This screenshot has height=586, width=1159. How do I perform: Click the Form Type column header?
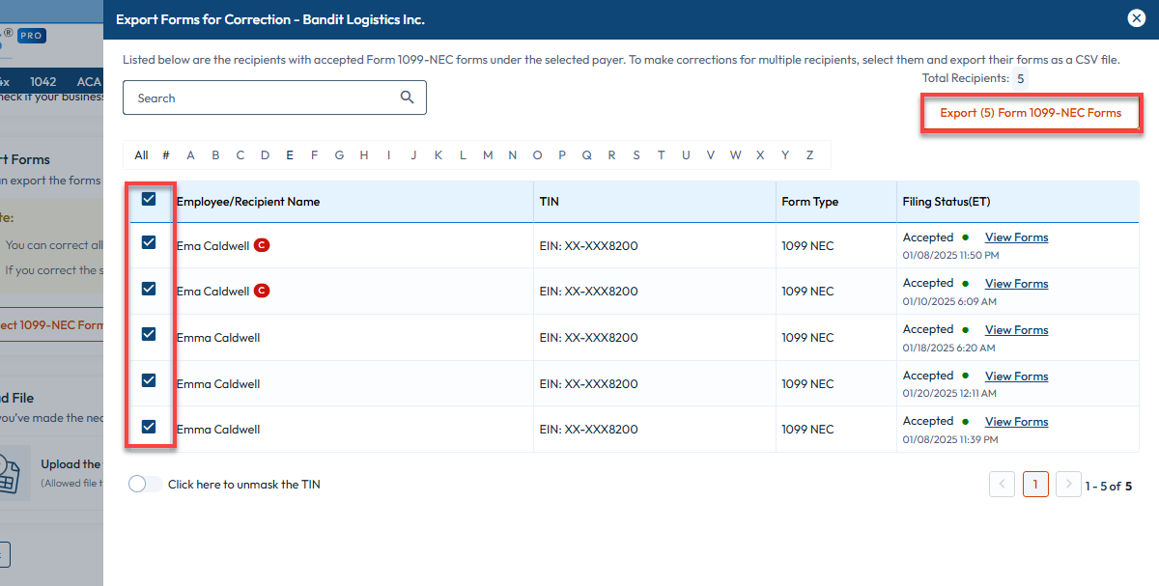point(810,202)
